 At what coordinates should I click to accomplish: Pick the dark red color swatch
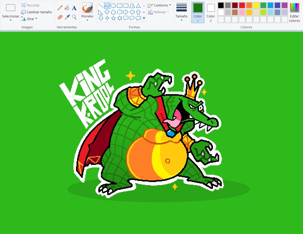(235, 5)
